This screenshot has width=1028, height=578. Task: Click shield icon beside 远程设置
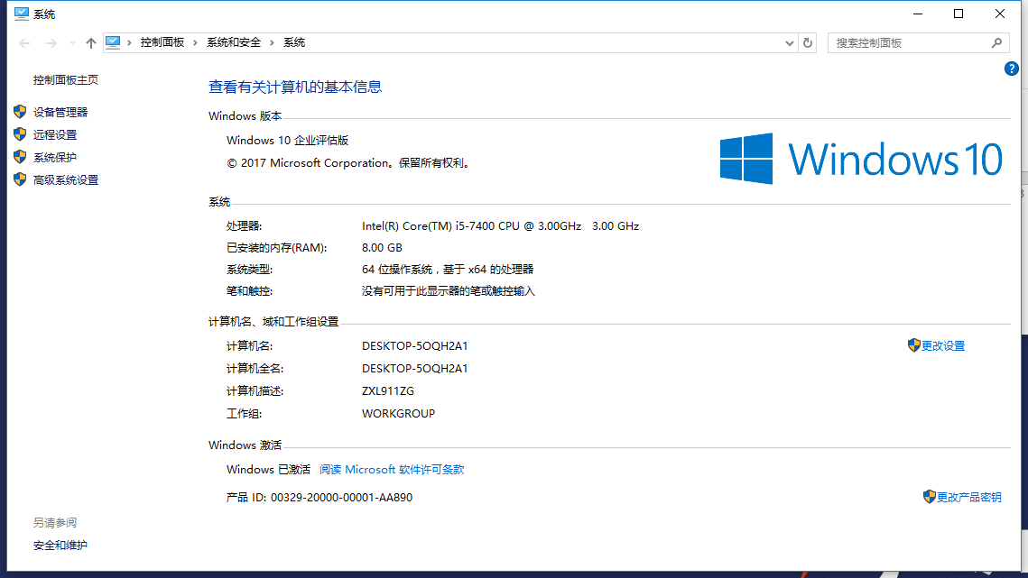pyautogui.click(x=20, y=134)
